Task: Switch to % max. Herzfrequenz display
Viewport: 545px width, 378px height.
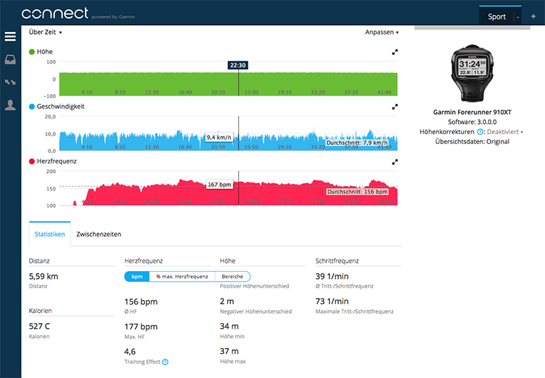Action: pos(182,276)
